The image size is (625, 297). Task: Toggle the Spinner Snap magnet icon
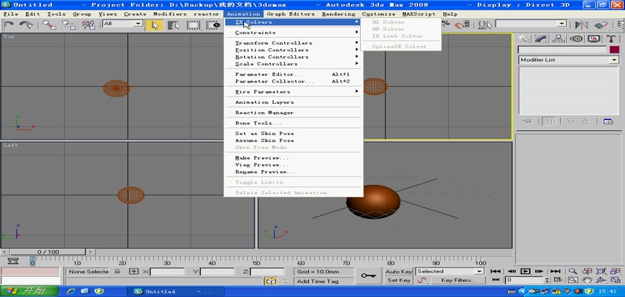[x=462, y=25]
